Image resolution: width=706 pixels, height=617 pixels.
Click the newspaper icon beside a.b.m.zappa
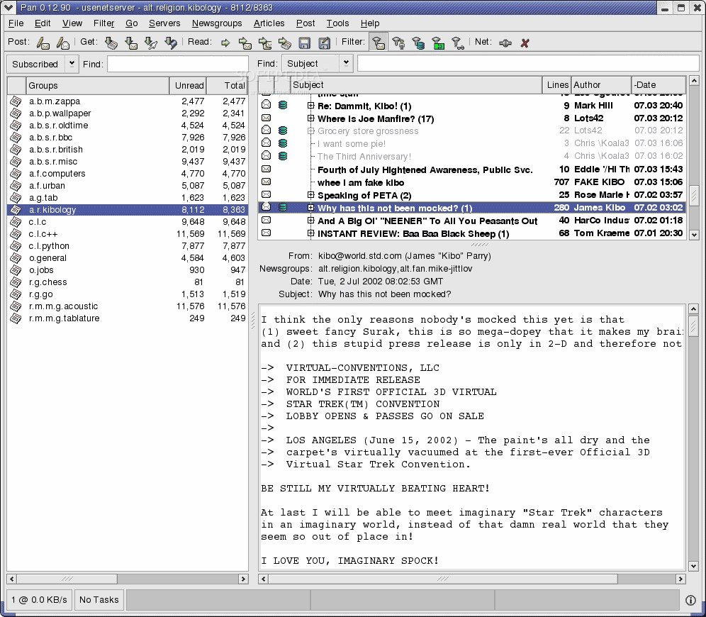pyautogui.click(x=16, y=101)
